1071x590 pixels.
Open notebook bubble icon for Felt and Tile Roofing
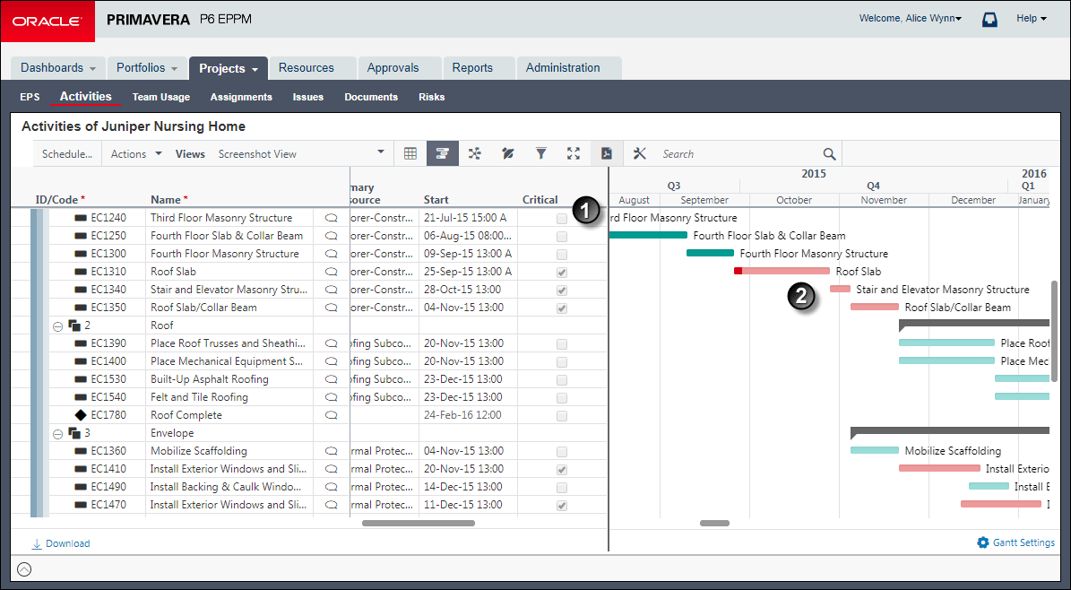pyautogui.click(x=332, y=397)
